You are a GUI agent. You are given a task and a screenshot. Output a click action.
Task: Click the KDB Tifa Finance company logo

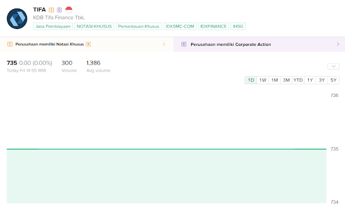tap(17, 19)
